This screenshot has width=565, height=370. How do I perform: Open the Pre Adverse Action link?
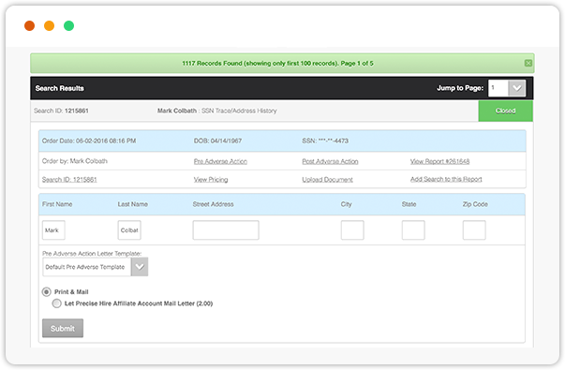click(x=220, y=161)
